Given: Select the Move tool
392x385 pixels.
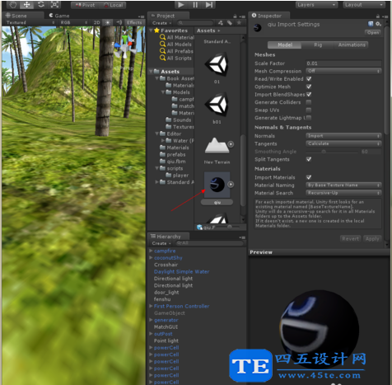Looking at the screenshot, I should (x=26, y=5).
